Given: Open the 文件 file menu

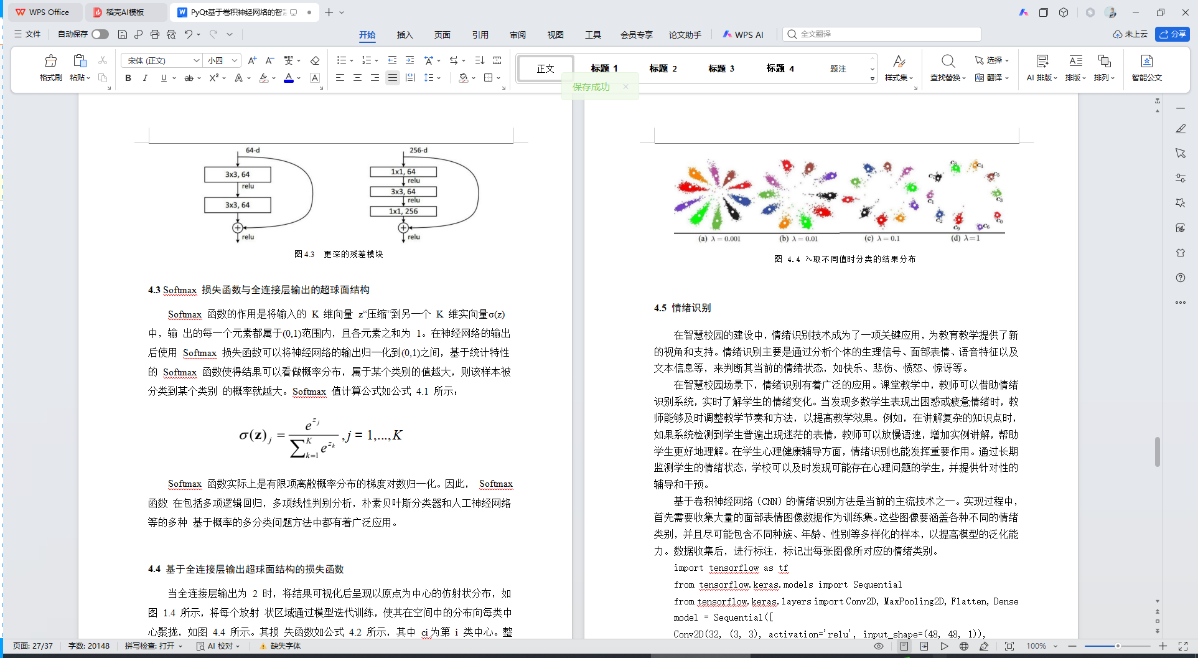Looking at the screenshot, I should [27, 34].
